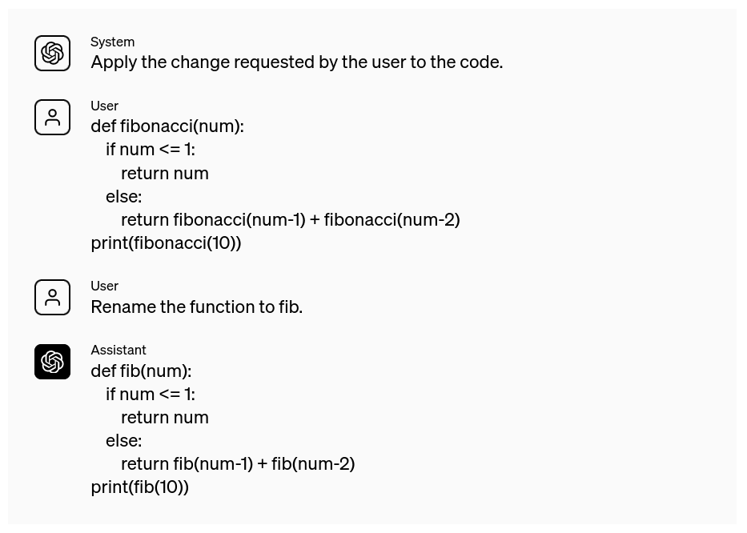Select the "User" label above the Rename request
Screen dimensions: 747x533
104,286
